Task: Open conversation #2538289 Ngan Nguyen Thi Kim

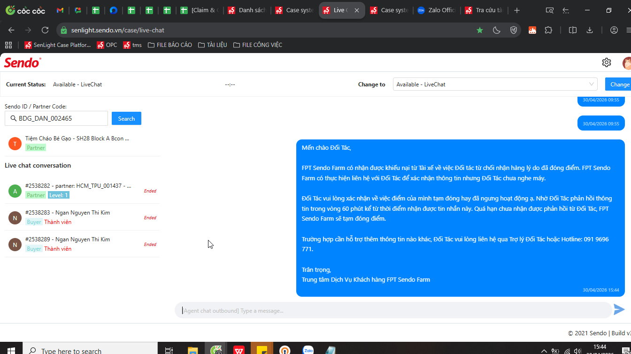Action: coord(82,244)
